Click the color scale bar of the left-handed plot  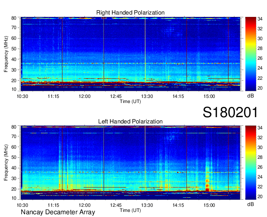click(x=251, y=163)
